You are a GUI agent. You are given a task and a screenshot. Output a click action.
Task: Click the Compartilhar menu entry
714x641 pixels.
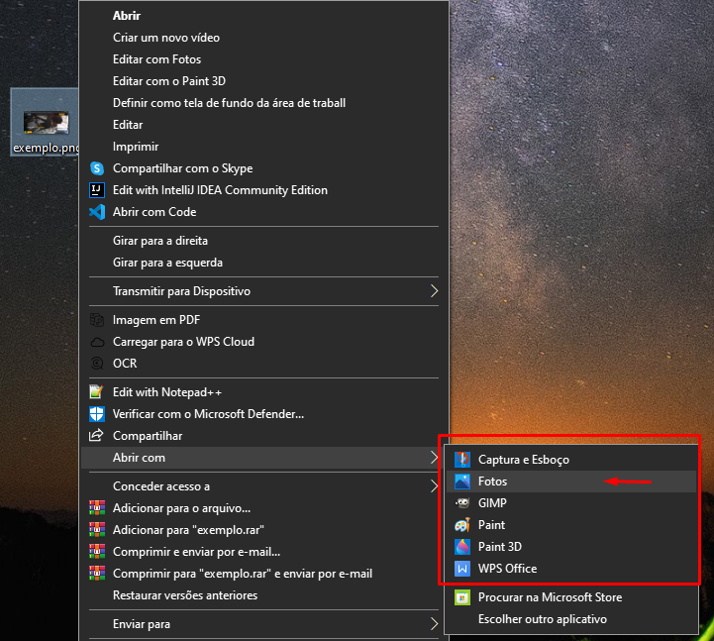click(x=264, y=436)
